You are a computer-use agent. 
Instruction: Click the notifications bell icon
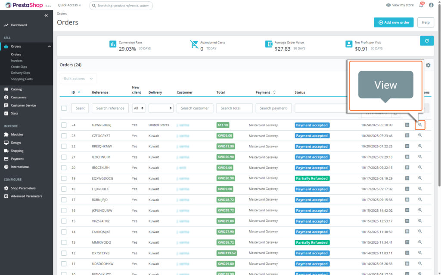[x=421, y=5]
